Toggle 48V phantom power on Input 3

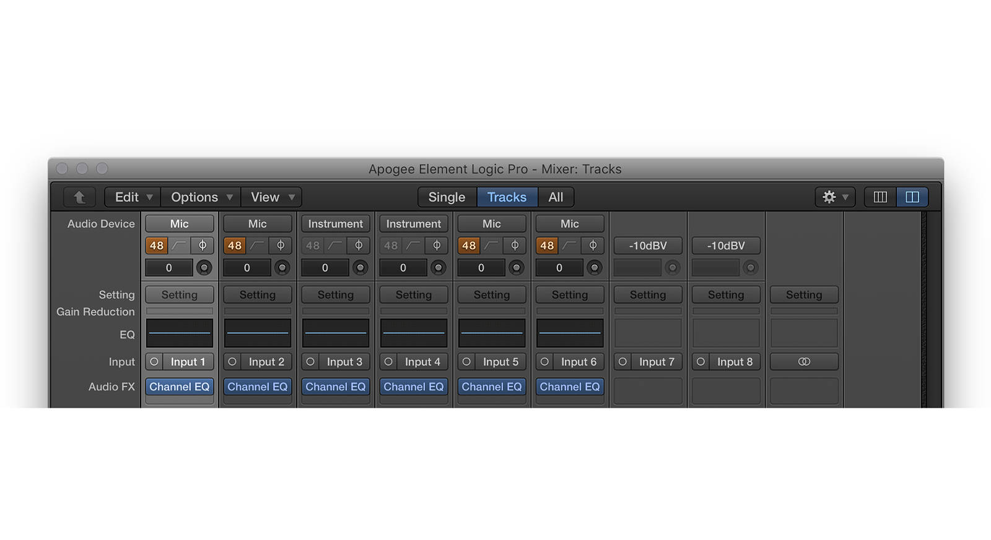(x=313, y=246)
